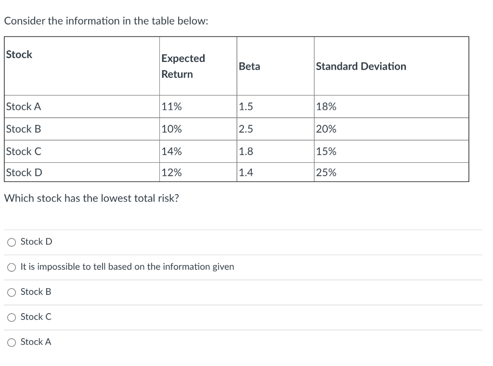Click the 'Consider the information' heading text
The image size is (493, 366).
[106, 21]
